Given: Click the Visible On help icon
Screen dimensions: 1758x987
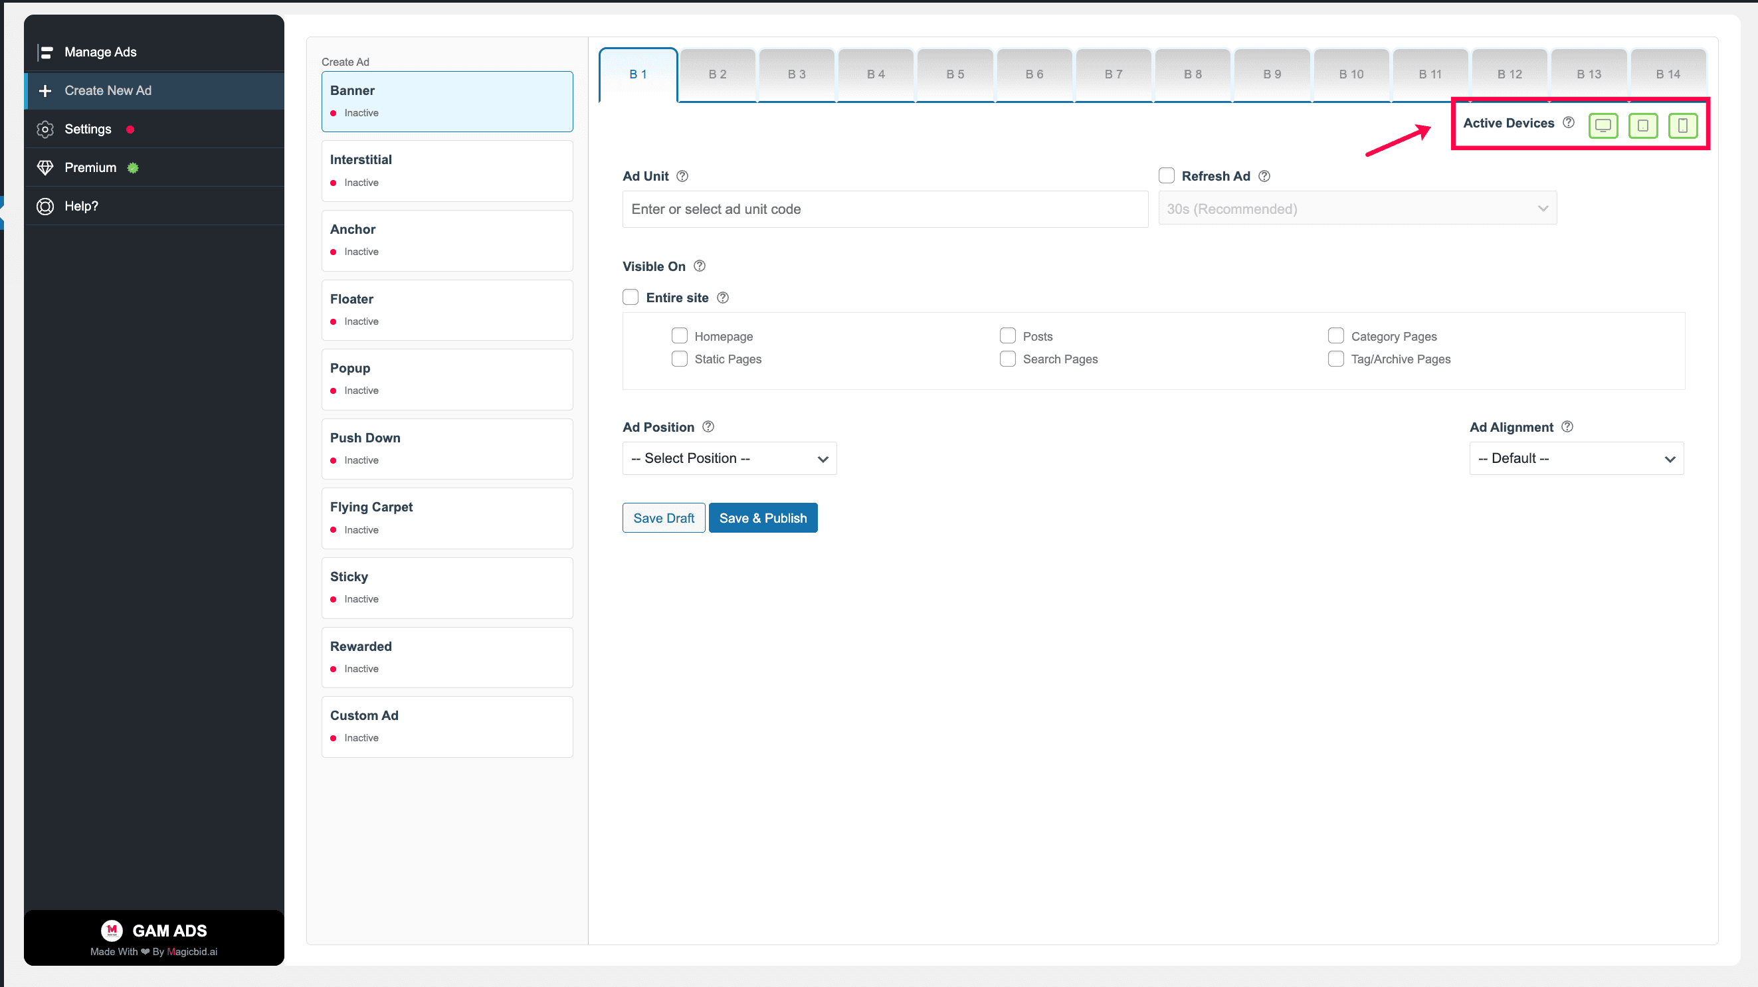Looking at the screenshot, I should 699,266.
